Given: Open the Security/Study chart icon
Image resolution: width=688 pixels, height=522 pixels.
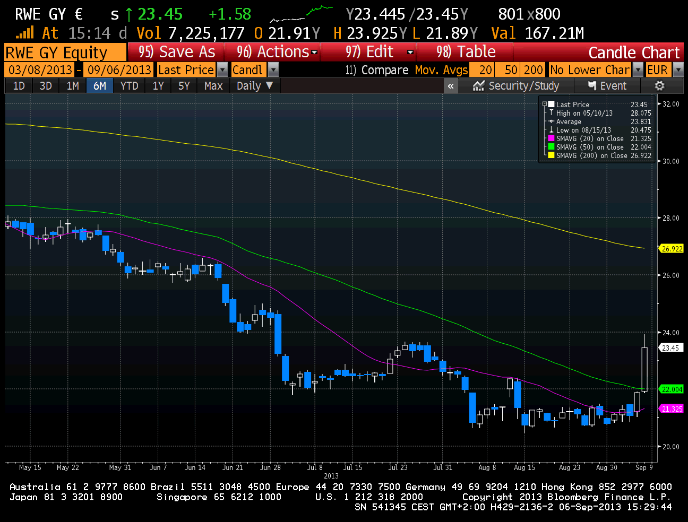Looking at the screenshot, I should coord(479,86).
